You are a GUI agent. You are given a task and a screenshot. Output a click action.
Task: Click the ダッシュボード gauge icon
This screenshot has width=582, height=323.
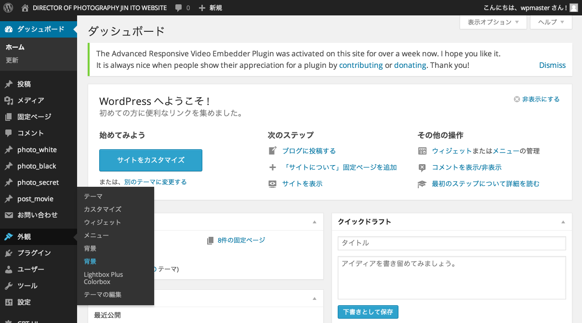[9, 29]
